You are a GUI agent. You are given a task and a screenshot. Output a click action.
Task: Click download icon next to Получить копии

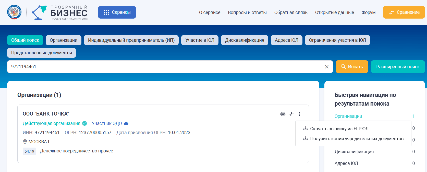(x=305, y=138)
